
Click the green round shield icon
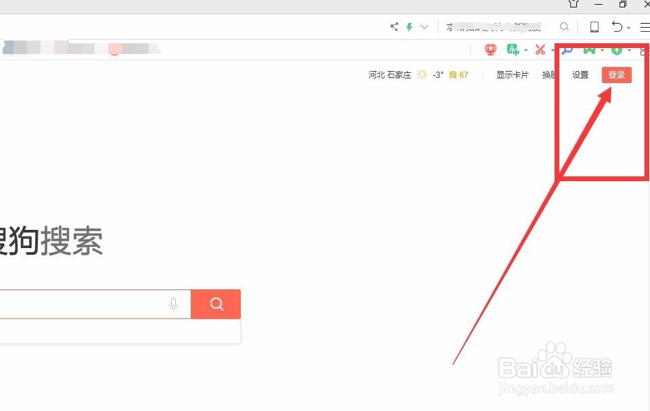point(617,50)
